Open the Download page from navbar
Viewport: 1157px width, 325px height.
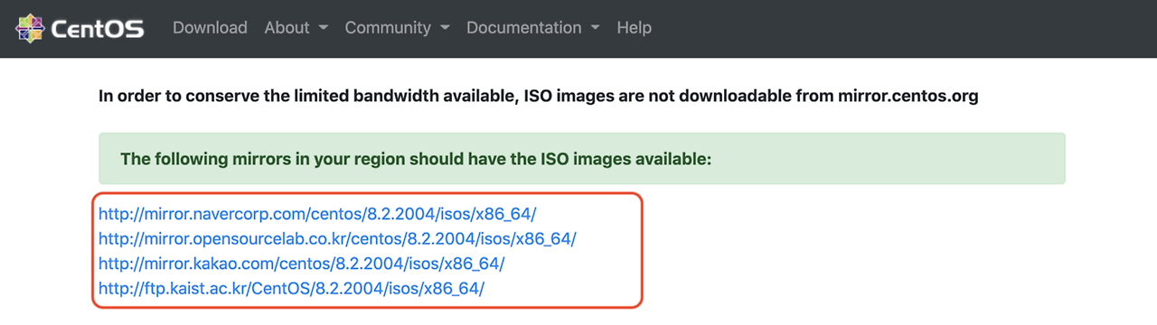click(210, 28)
